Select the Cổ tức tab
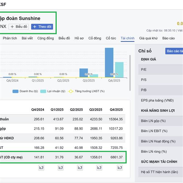The width and height of the screenshot is (183, 183). coord(111,38)
